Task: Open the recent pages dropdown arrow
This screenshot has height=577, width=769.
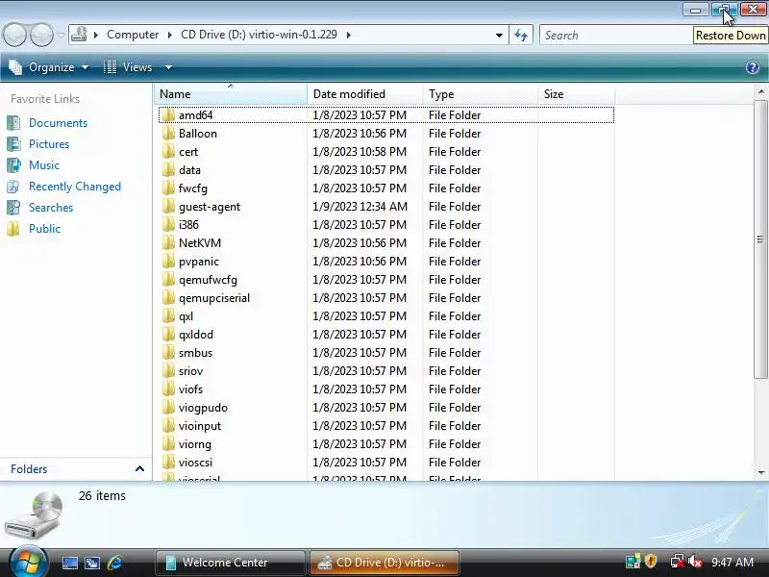Action: [61, 36]
